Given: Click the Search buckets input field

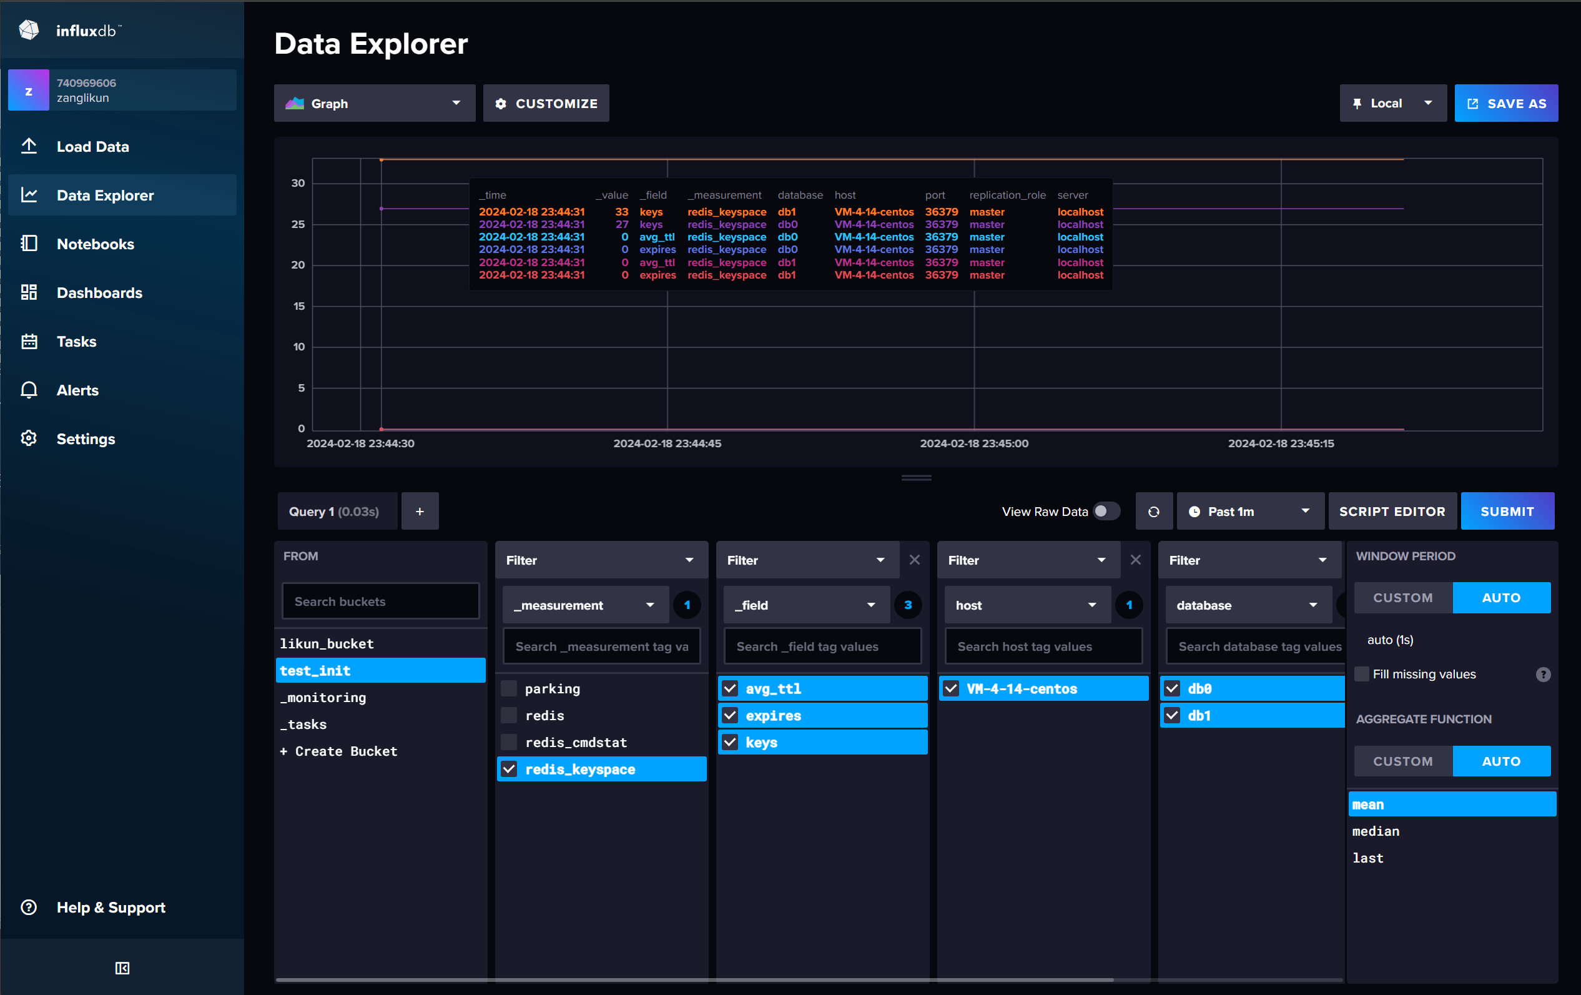Looking at the screenshot, I should click(380, 601).
